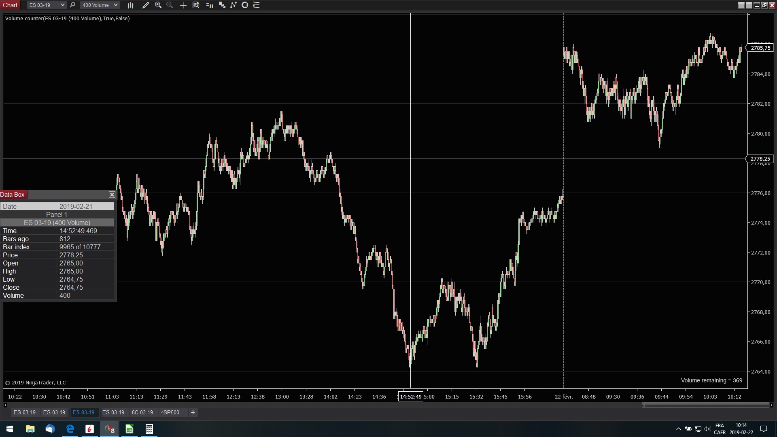Click the zoom in magnifier icon
Screen dimensions: 777x437
point(158,5)
